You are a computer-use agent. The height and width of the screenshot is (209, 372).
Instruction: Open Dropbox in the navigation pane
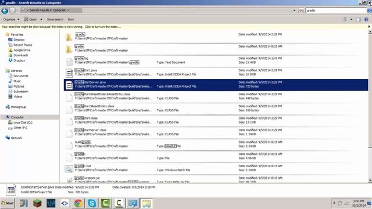[19, 60]
